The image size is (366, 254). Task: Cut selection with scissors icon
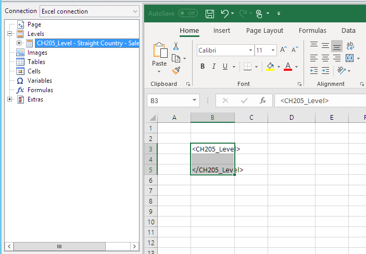176,46
